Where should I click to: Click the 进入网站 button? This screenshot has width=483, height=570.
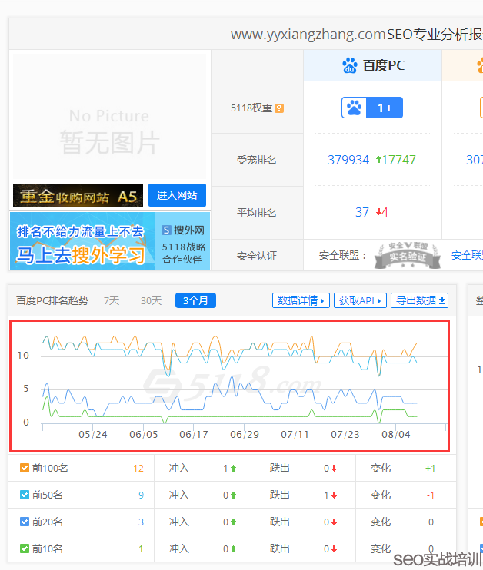[x=177, y=195]
